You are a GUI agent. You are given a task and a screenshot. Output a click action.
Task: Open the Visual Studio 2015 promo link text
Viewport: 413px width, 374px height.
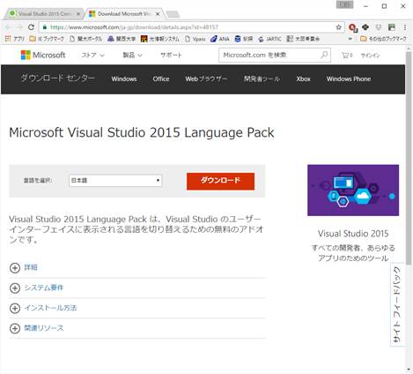353,234
